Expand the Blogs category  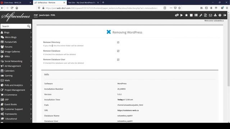[16, 33]
